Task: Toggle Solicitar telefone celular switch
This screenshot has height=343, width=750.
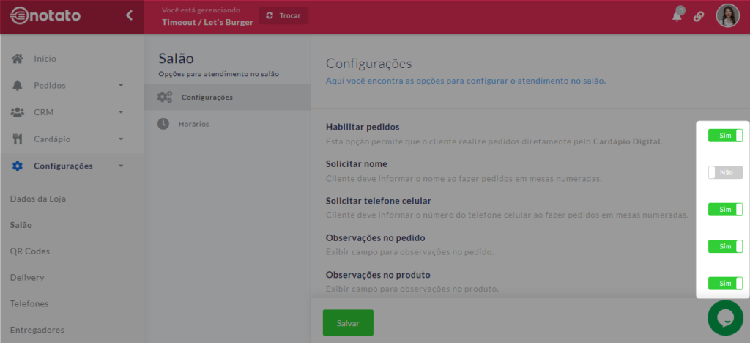Action: pos(724,210)
